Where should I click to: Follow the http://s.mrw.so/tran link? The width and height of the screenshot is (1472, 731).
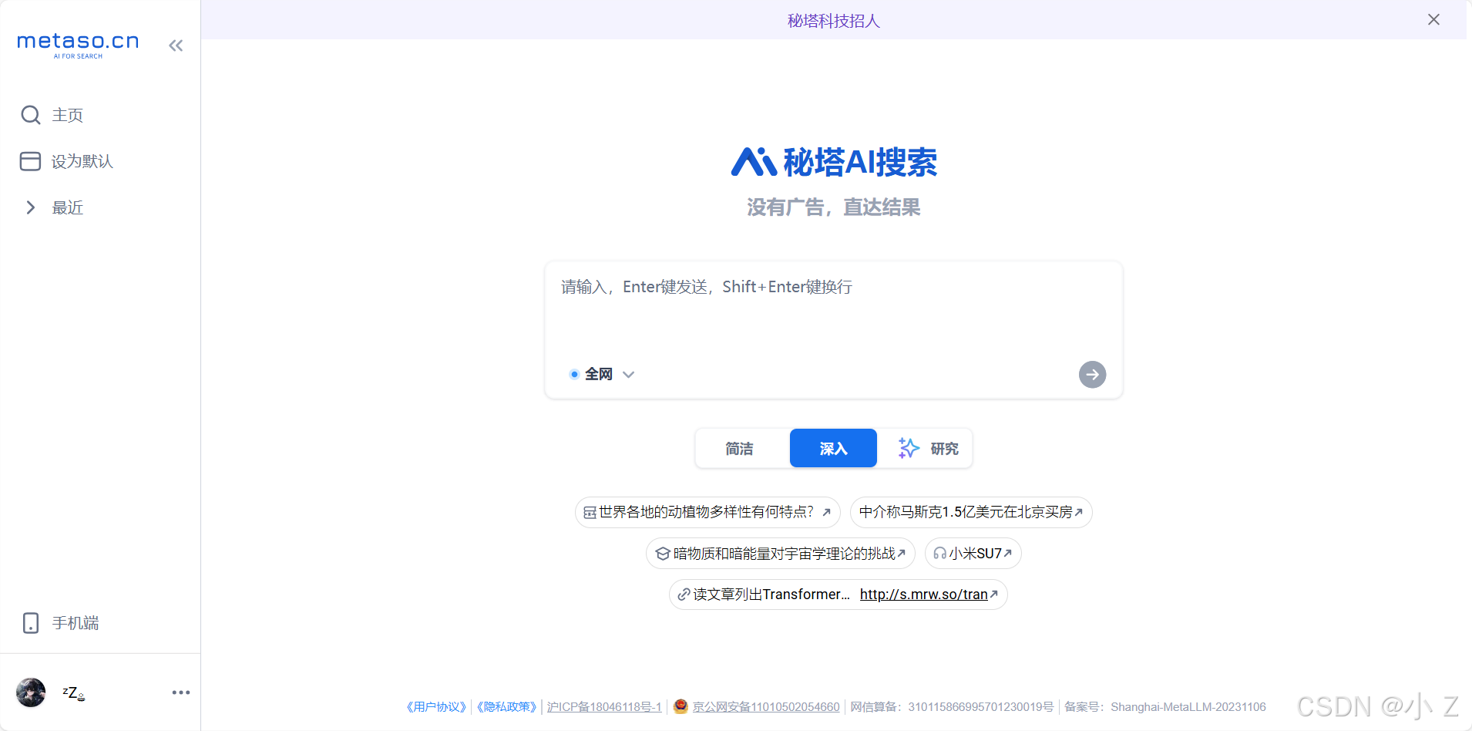click(x=924, y=595)
